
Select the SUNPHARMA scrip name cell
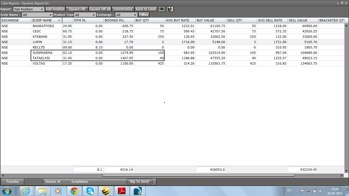coord(46,53)
